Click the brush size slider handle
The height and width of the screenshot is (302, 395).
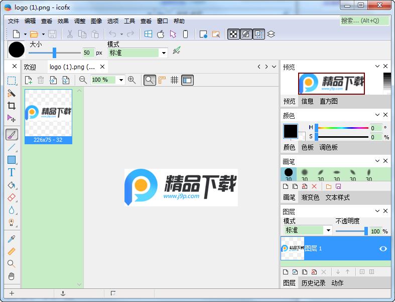pyautogui.click(x=54, y=53)
